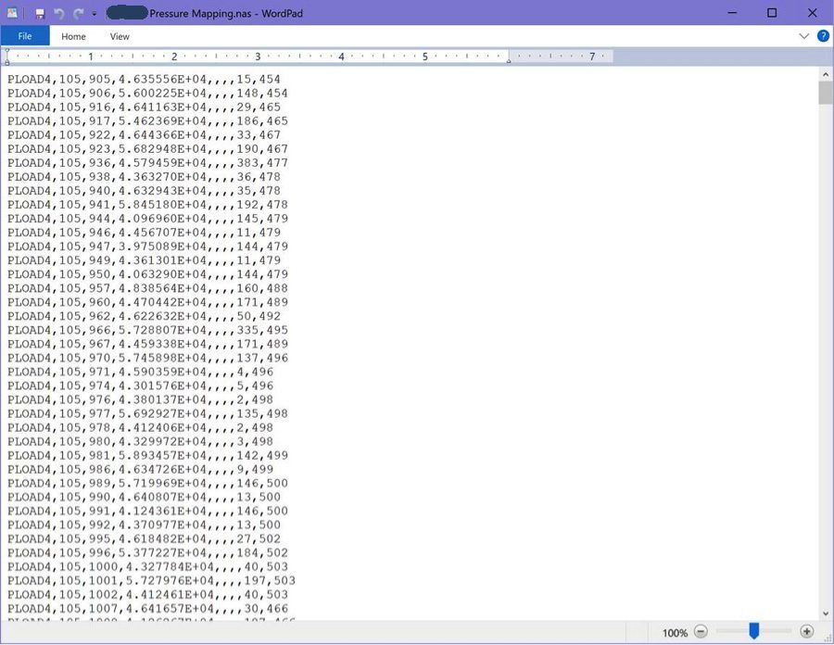Image resolution: width=834 pixels, height=645 pixels.
Task: Click the WordPad app icon in title bar
Action: (12, 13)
